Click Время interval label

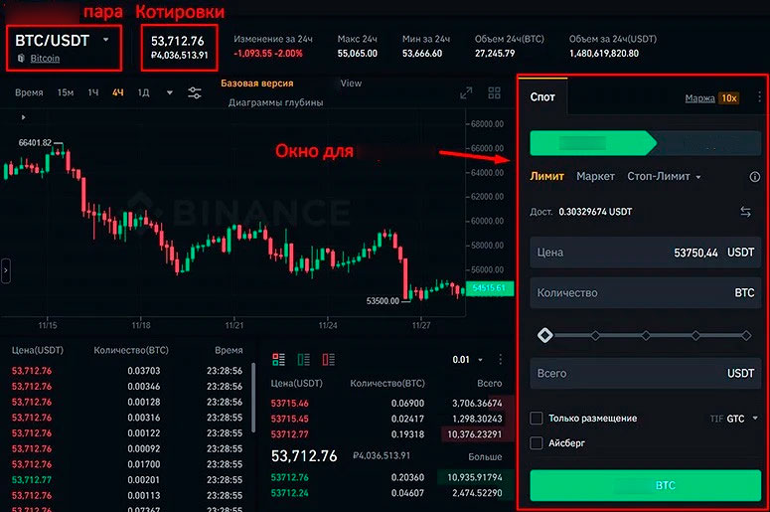pos(29,92)
